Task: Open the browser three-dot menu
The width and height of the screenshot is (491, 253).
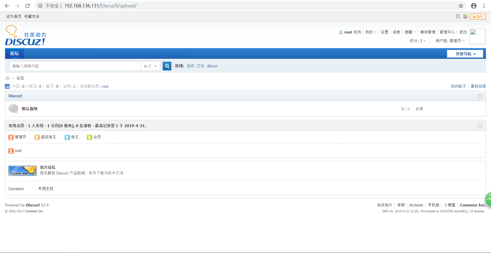Action: point(484,6)
